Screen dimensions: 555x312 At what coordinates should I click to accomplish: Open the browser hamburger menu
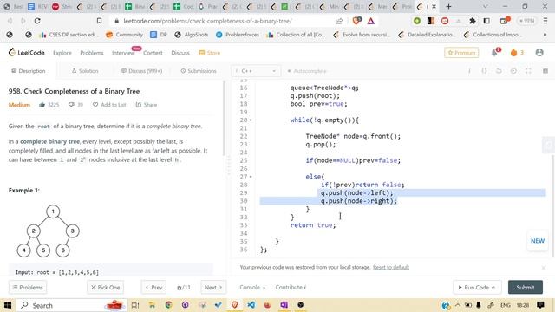(545, 21)
